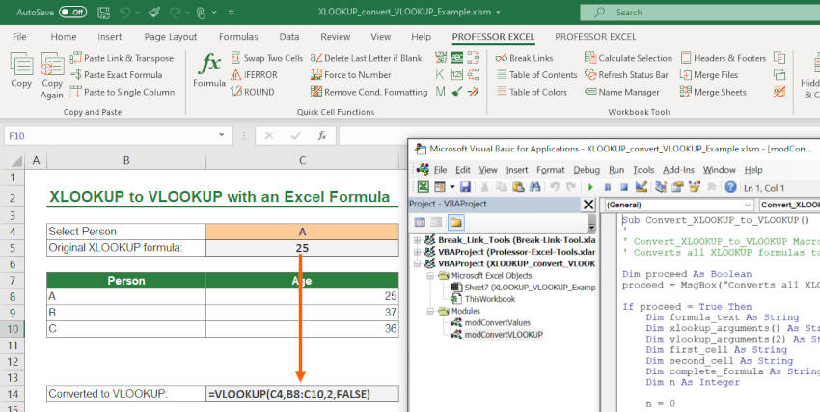Viewport: 820px width, 412px height.
Task: Click column B header
Action: [126, 161]
